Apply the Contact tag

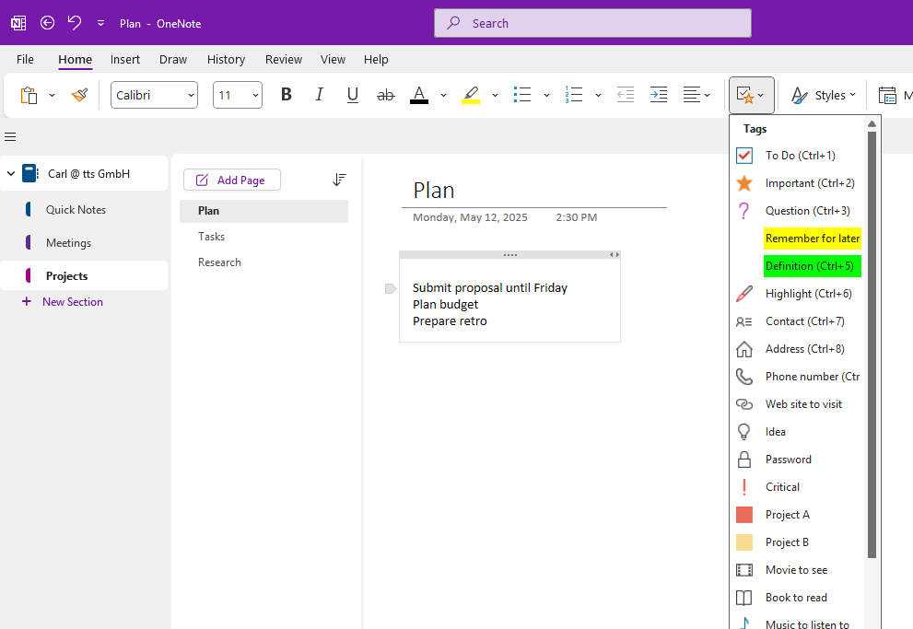pos(797,321)
